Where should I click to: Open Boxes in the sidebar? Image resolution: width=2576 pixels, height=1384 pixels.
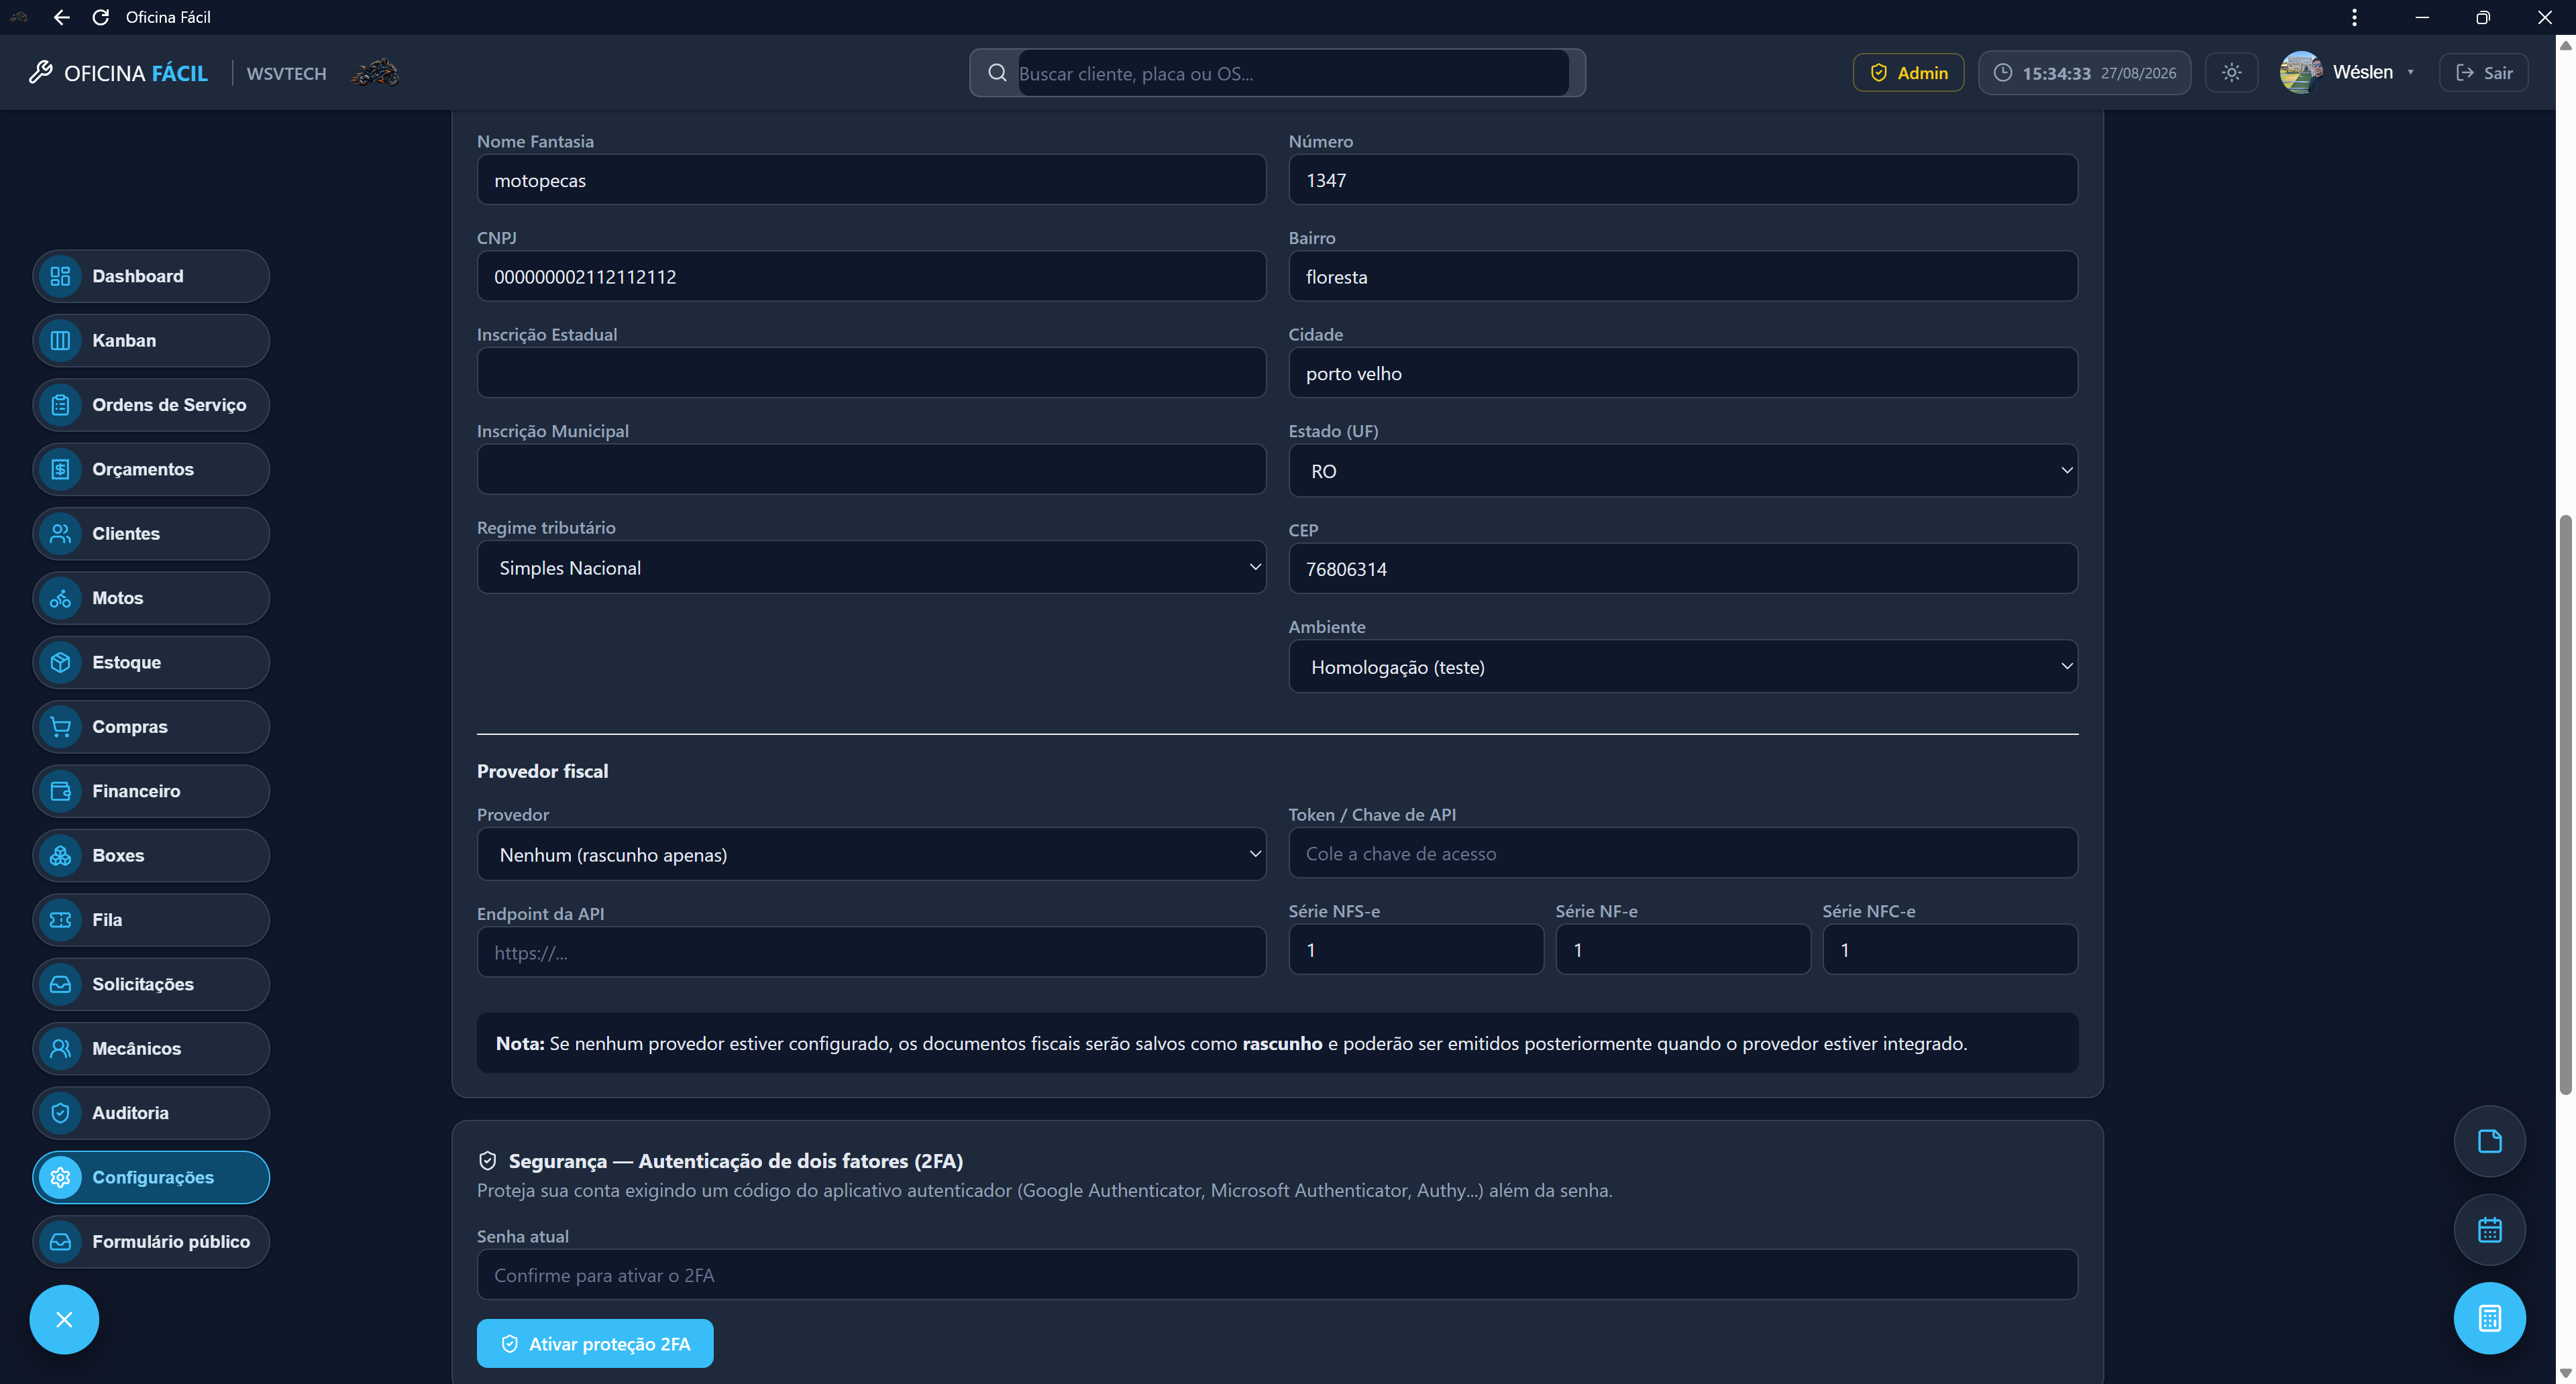(x=151, y=856)
